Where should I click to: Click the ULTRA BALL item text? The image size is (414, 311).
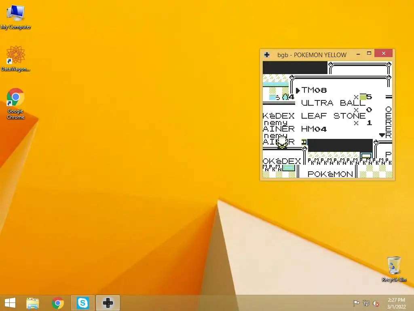(333, 103)
